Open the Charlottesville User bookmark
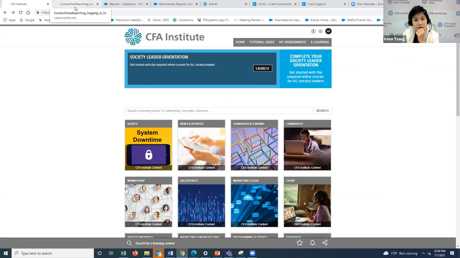 pyautogui.click(x=285, y=20)
